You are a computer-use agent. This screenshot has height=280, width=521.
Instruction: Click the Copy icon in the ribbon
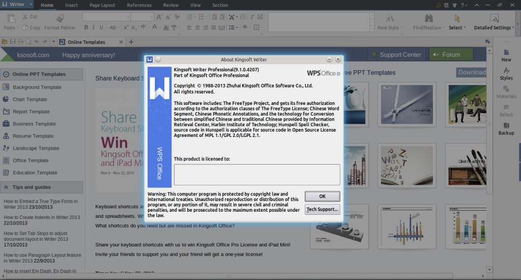(x=25, y=27)
